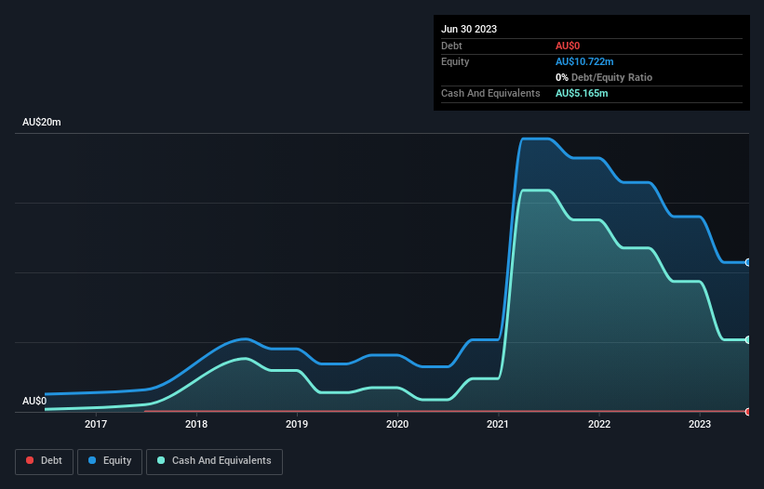The width and height of the screenshot is (764, 489).
Task: Toggle the Debt series legend button
Action: point(45,461)
